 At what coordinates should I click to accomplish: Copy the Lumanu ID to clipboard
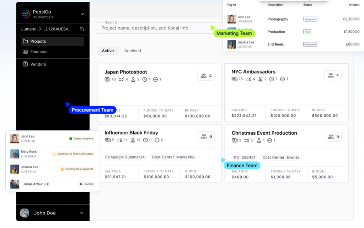(x=82, y=29)
